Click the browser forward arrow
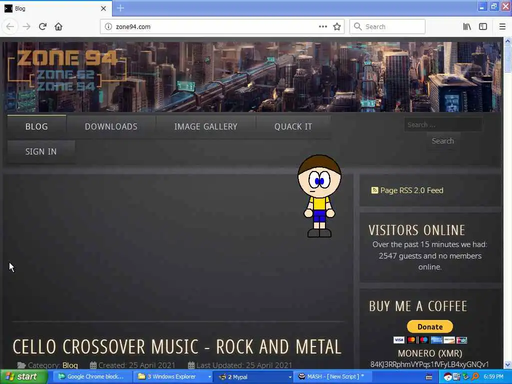 tap(26, 26)
